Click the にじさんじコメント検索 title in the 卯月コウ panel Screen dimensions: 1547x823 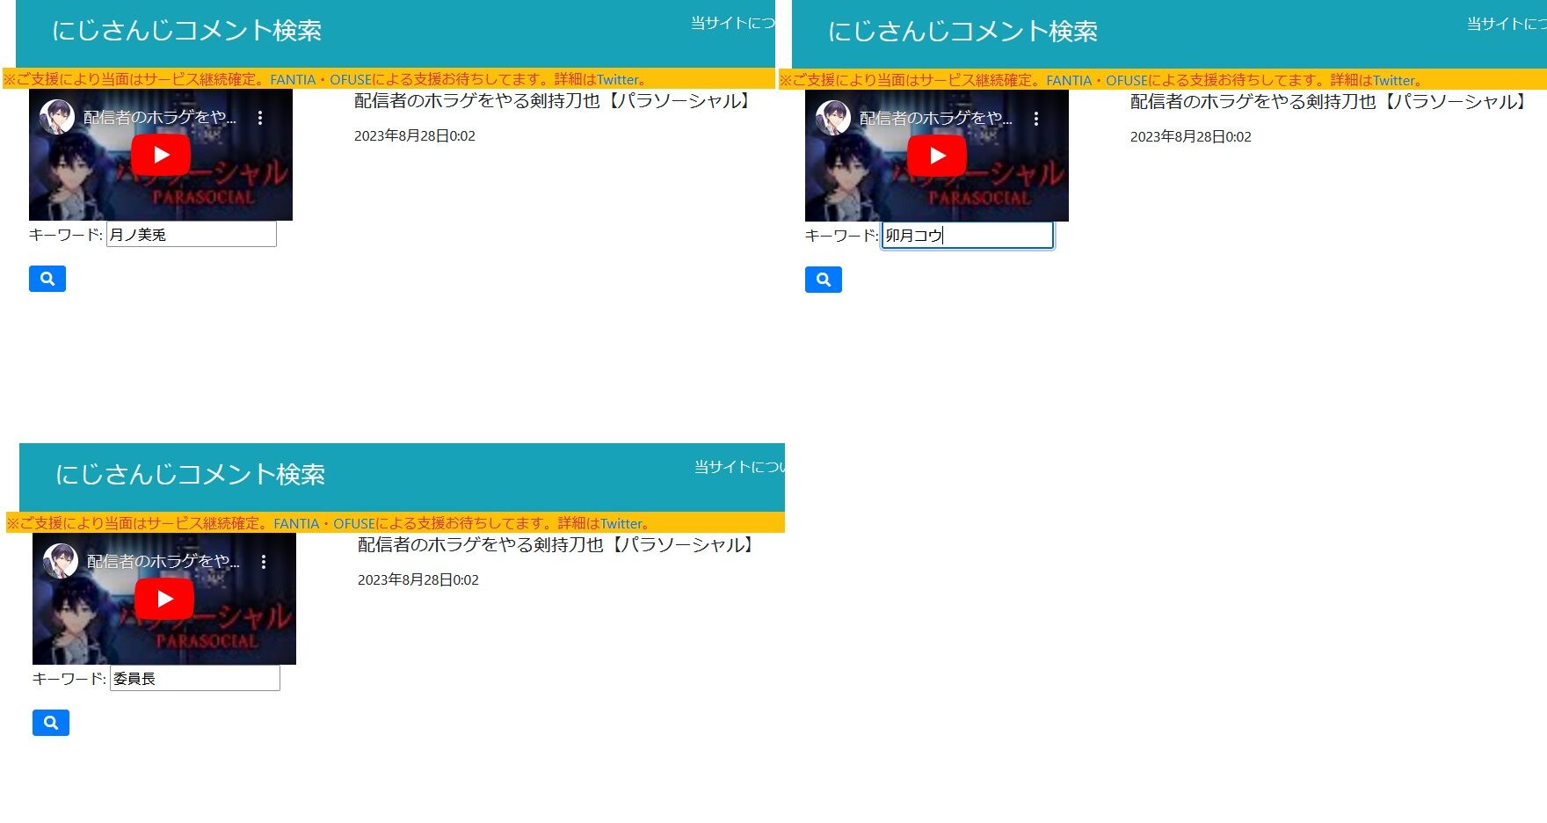(962, 32)
